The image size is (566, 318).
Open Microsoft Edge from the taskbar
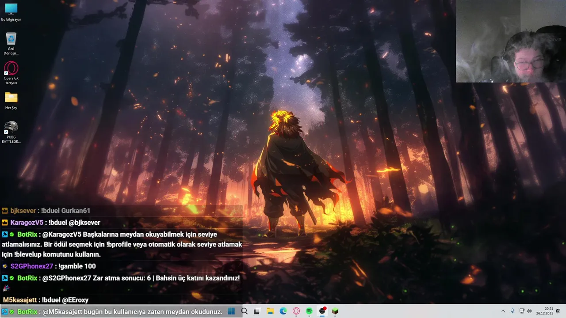[283, 311]
